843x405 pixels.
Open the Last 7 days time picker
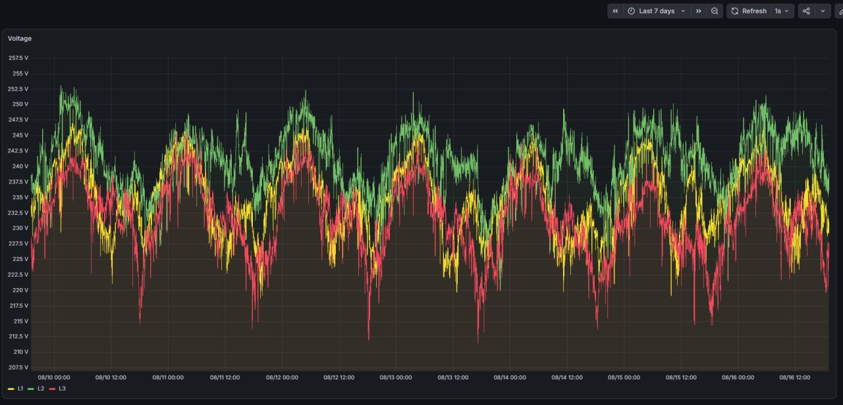pos(657,11)
